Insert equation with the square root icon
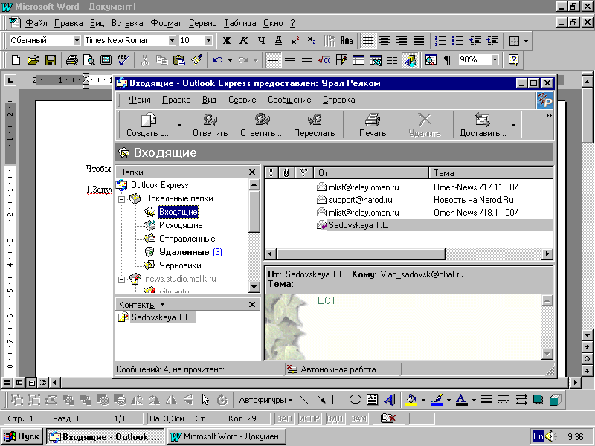 pyautogui.click(x=324, y=60)
